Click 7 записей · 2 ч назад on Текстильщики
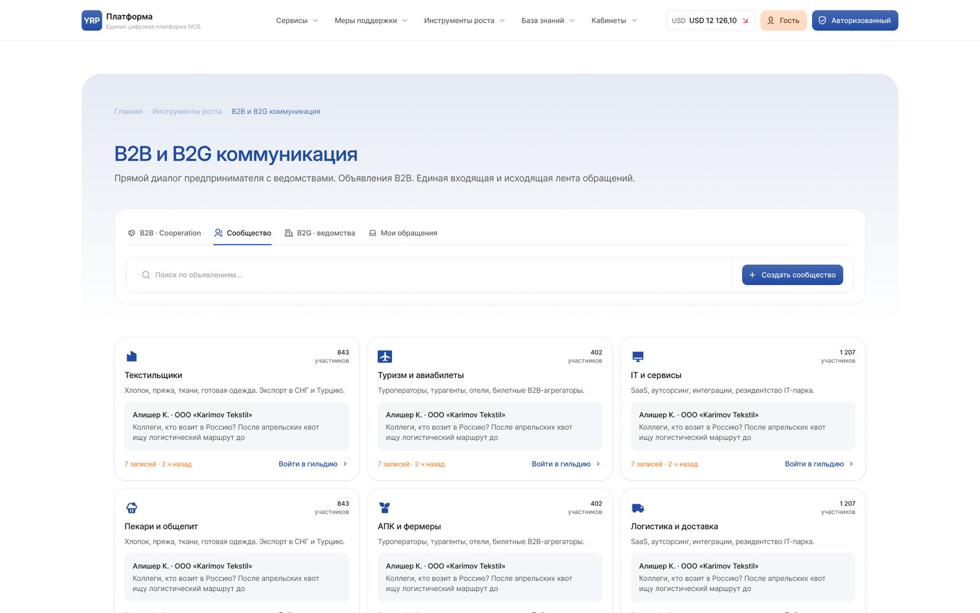 [x=158, y=464]
